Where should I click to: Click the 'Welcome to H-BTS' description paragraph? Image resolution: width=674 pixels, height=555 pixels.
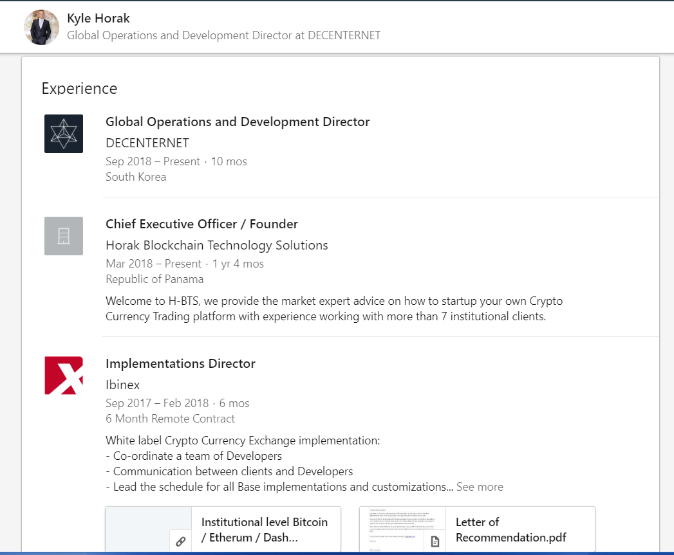334,309
